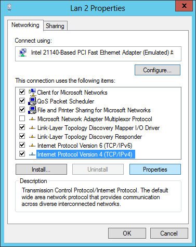The width and height of the screenshot is (196, 247).
Task: Click the Client for Microsoft Networks icon
Action: coord(32,92)
